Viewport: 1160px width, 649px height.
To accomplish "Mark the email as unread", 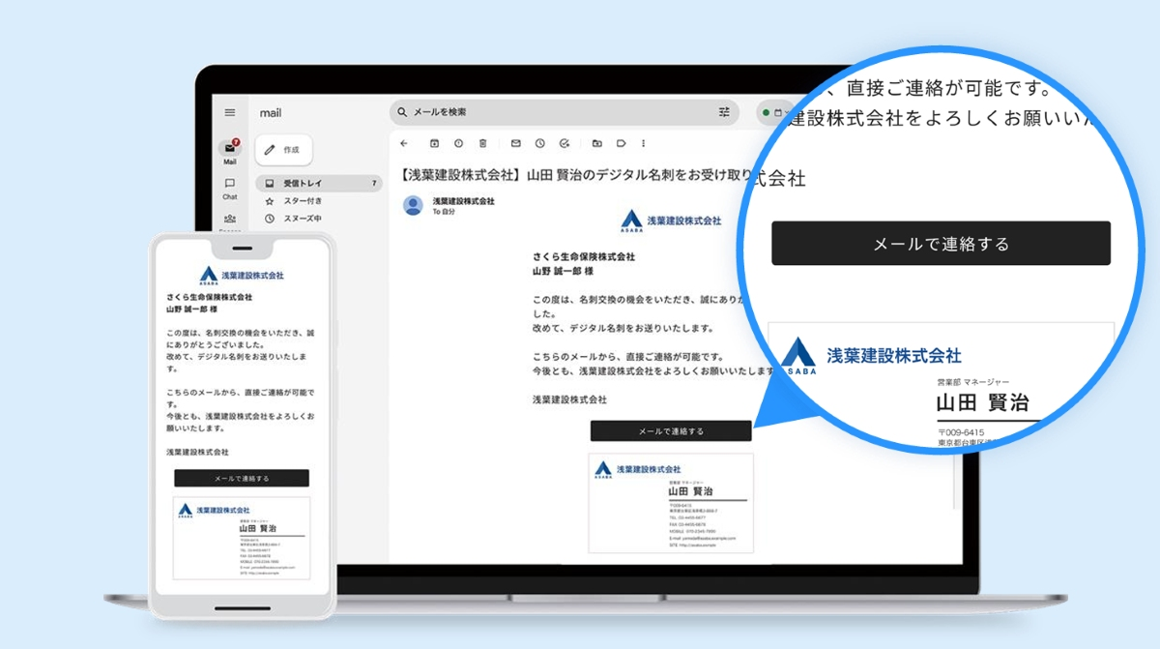I will 515,143.
